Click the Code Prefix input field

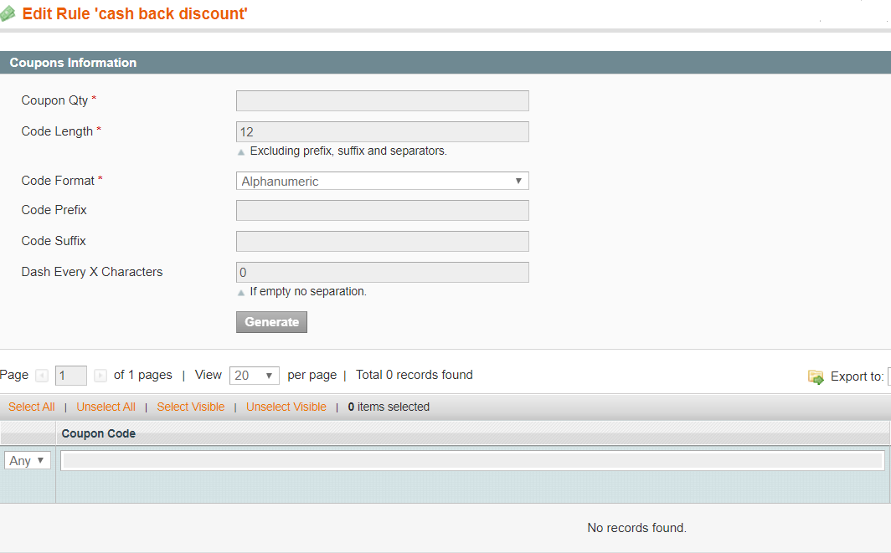click(x=382, y=211)
